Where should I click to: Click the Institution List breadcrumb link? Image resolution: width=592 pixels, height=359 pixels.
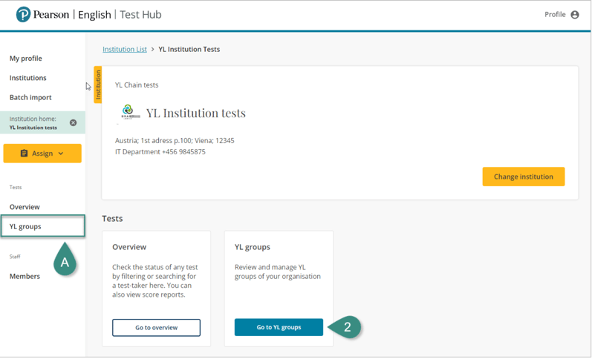(125, 50)
